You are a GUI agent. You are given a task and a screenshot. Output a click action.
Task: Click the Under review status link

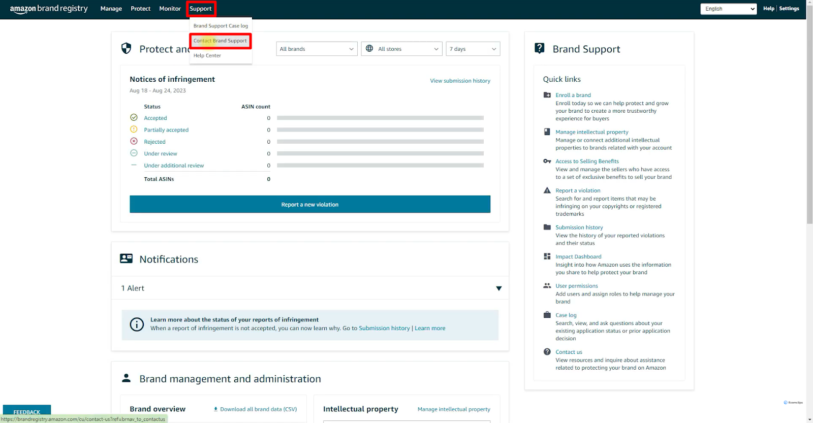point(161,153)
